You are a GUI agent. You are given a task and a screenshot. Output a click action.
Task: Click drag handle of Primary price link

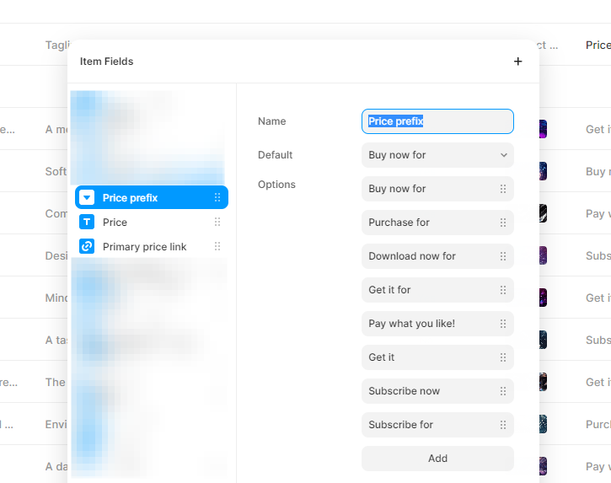pyautogui.click(x=217, y=247)
